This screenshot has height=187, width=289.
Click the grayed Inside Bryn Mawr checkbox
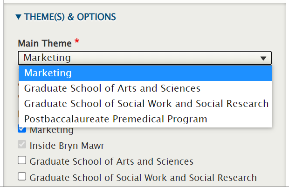click(x=22, y=145)
